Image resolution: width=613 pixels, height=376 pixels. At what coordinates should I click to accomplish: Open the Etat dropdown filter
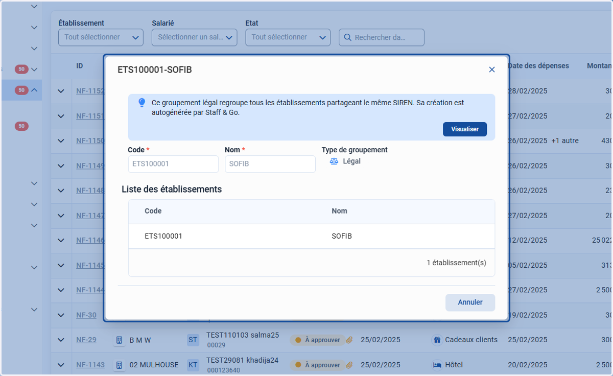point(288,37)
